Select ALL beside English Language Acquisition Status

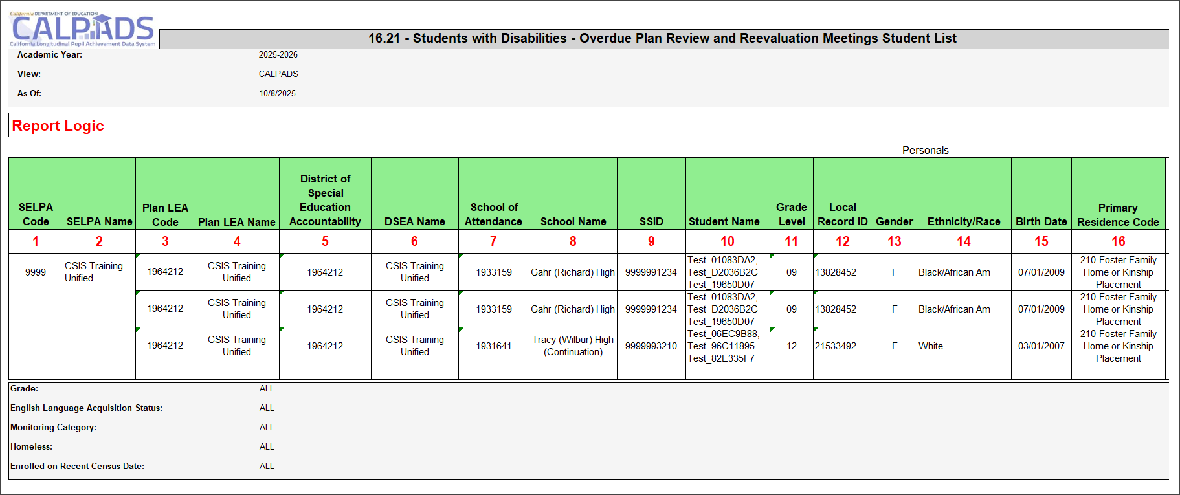point(267,408)
